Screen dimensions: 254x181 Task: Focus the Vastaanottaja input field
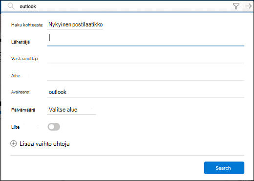(146, 58)
